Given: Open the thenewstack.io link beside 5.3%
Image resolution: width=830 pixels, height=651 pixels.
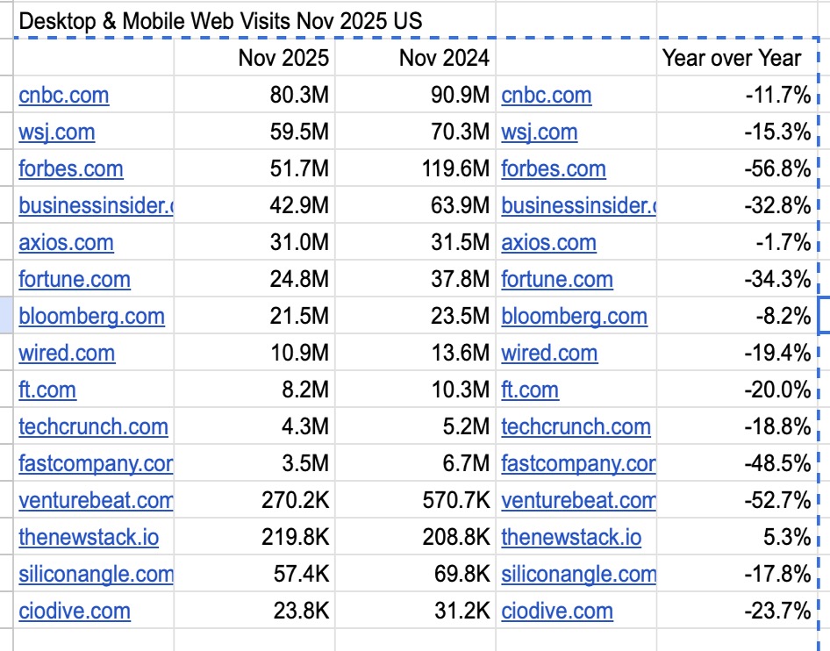Looking at the screenshot, I should point(571,538).
